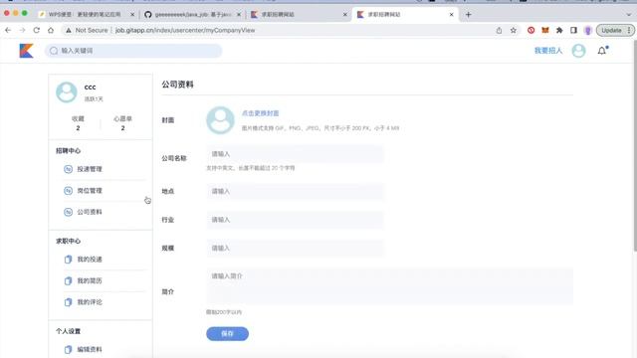The height and width of the screenshot is (358, 637).
Task: Open the notification bell
Action: (x=602, y=51)
